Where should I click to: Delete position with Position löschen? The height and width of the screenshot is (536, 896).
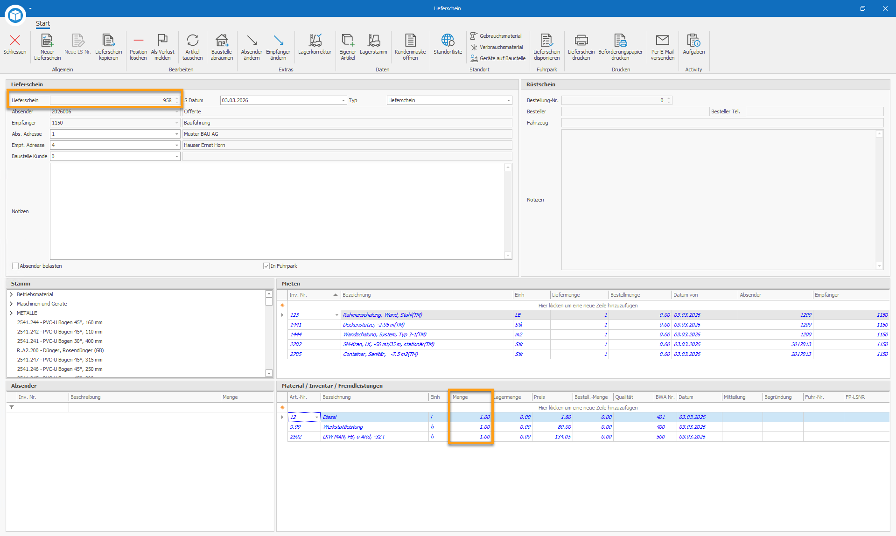coord(138,47)
